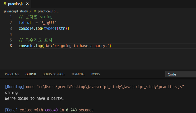Open javascript_study breadcrumb folder

[16, 11]
